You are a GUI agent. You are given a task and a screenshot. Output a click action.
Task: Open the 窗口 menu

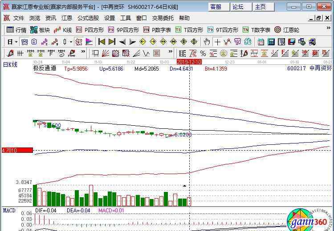coord(142,18)
